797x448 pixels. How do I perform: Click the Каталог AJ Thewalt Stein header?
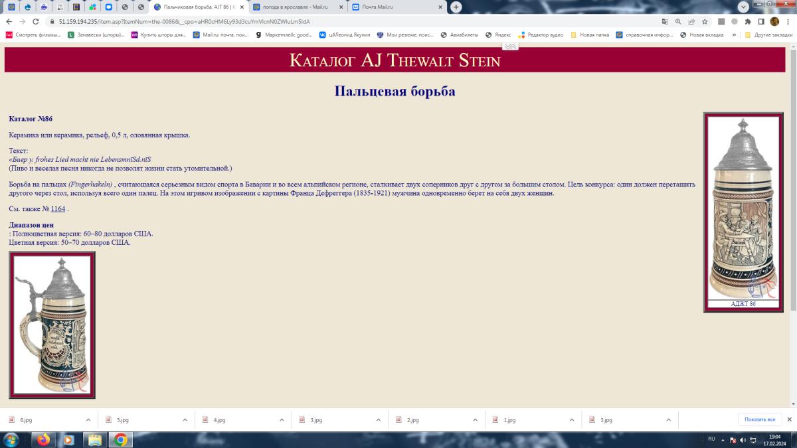point(395,60)
